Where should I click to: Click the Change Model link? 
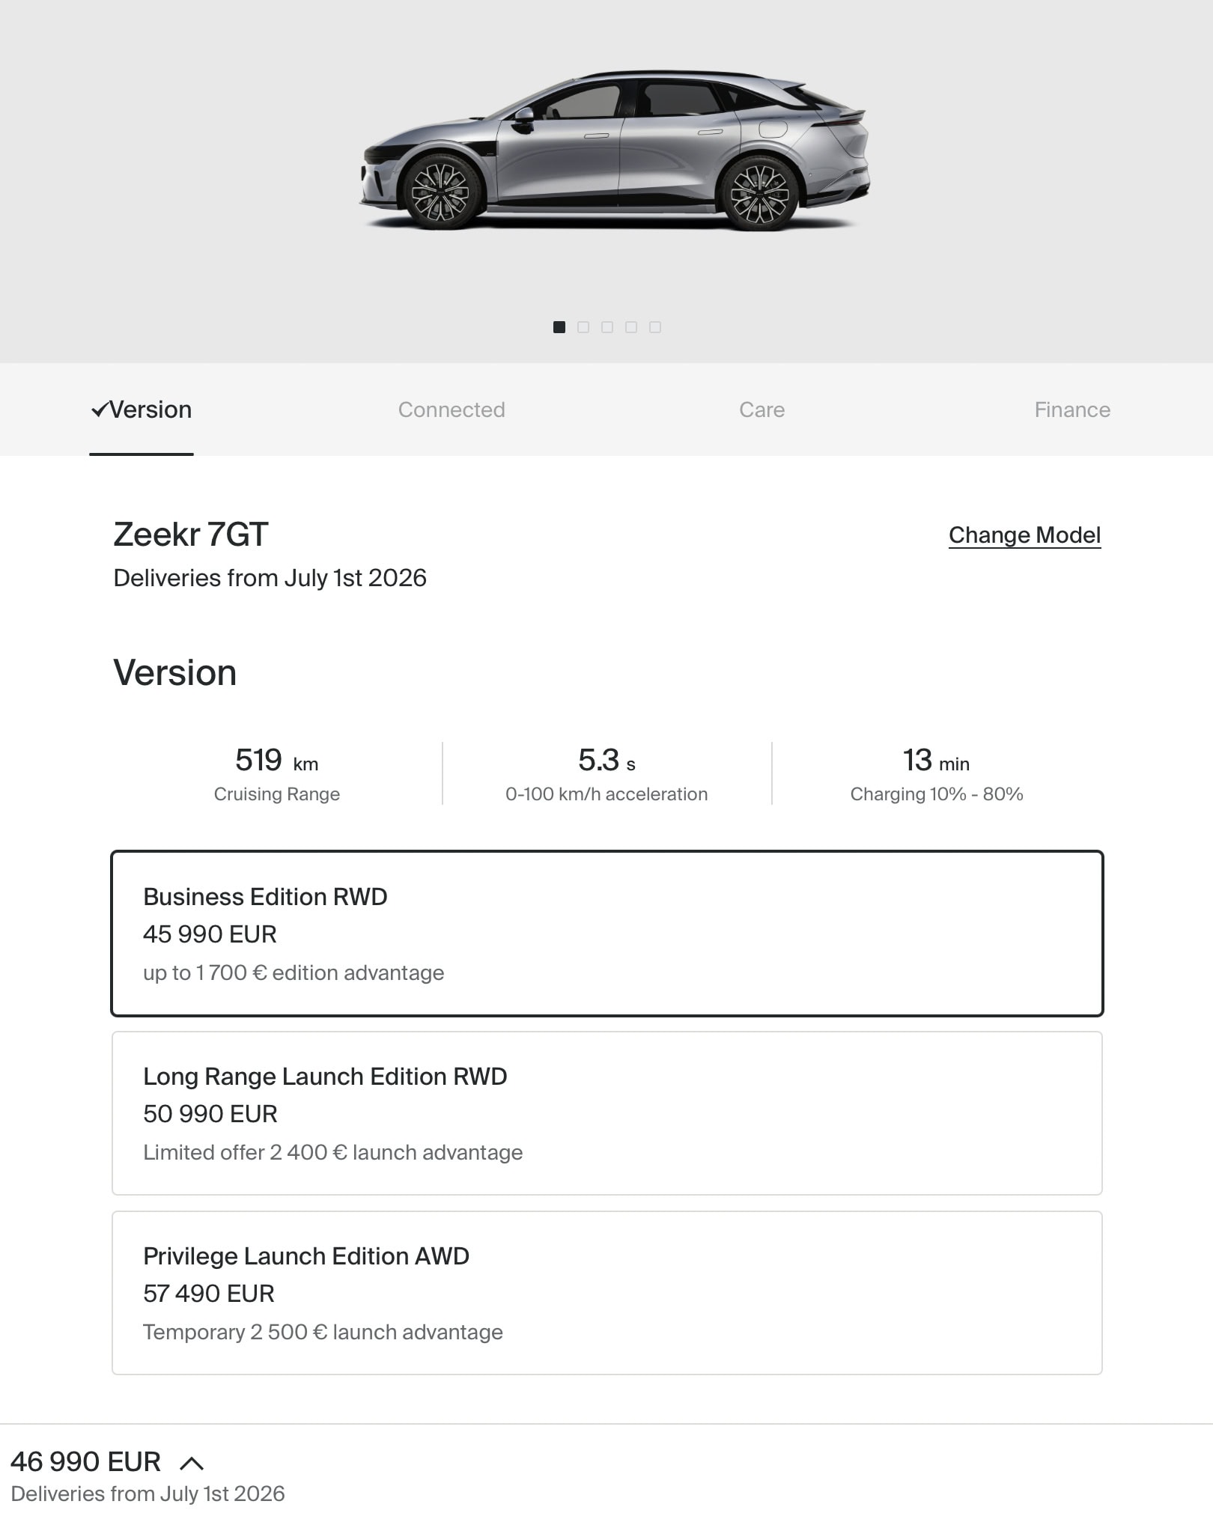[1024, 535]
